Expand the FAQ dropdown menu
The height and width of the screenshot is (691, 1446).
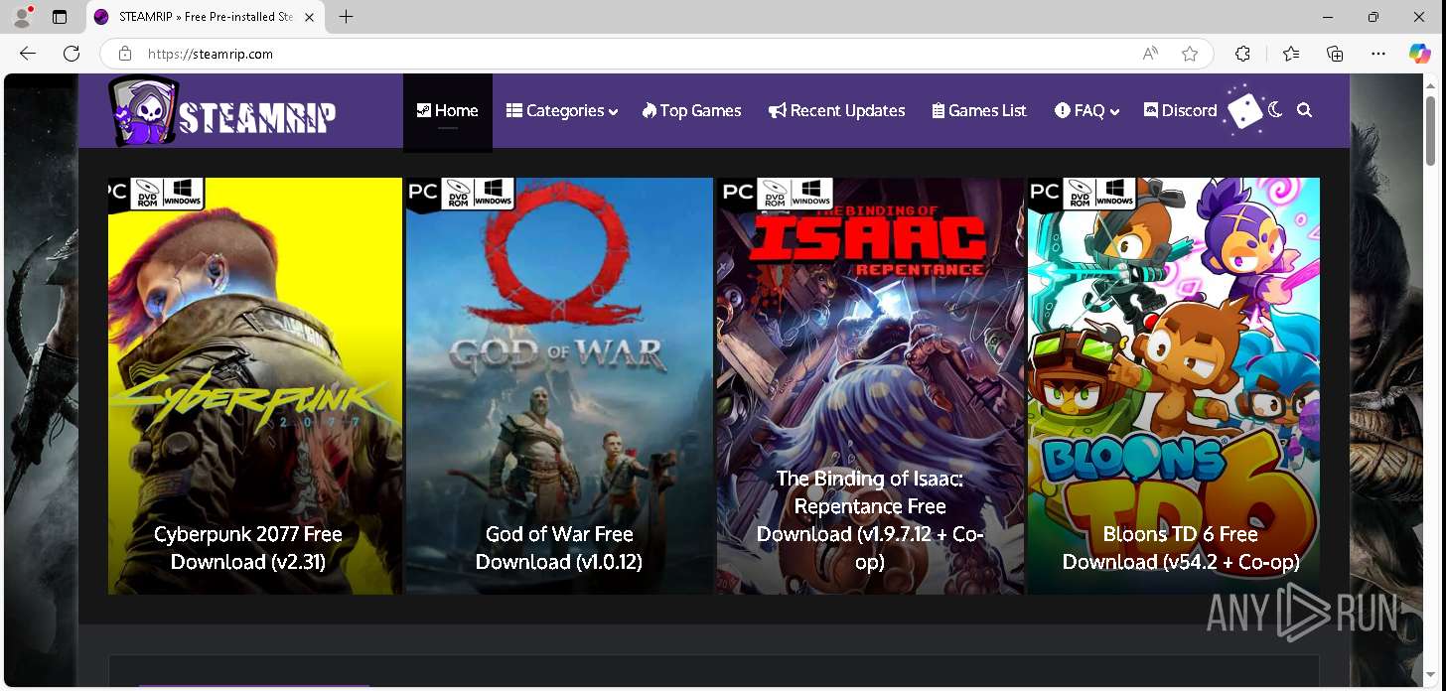point(1087,110)
